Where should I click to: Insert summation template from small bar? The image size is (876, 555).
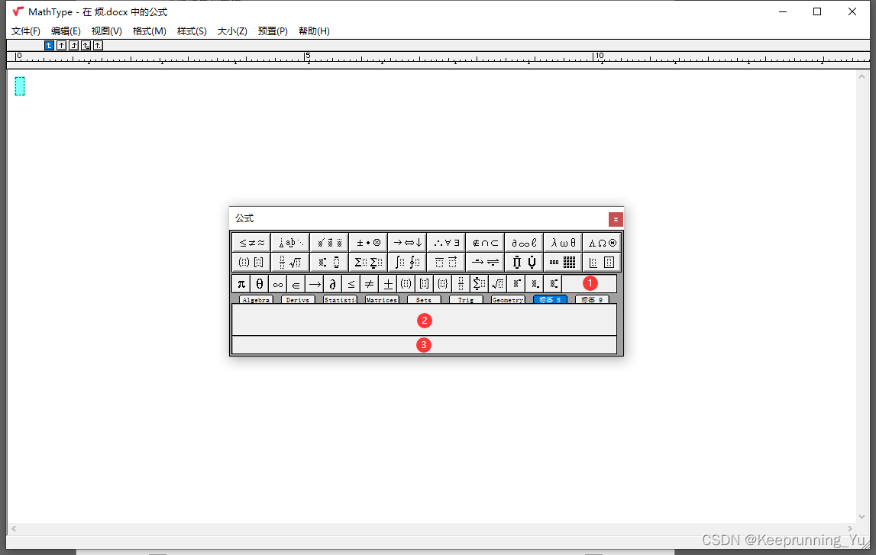479,284
